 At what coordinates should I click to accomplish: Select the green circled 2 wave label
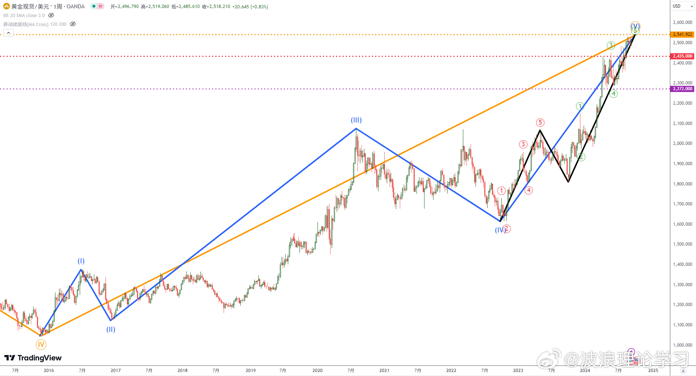[x=581, y=157]
